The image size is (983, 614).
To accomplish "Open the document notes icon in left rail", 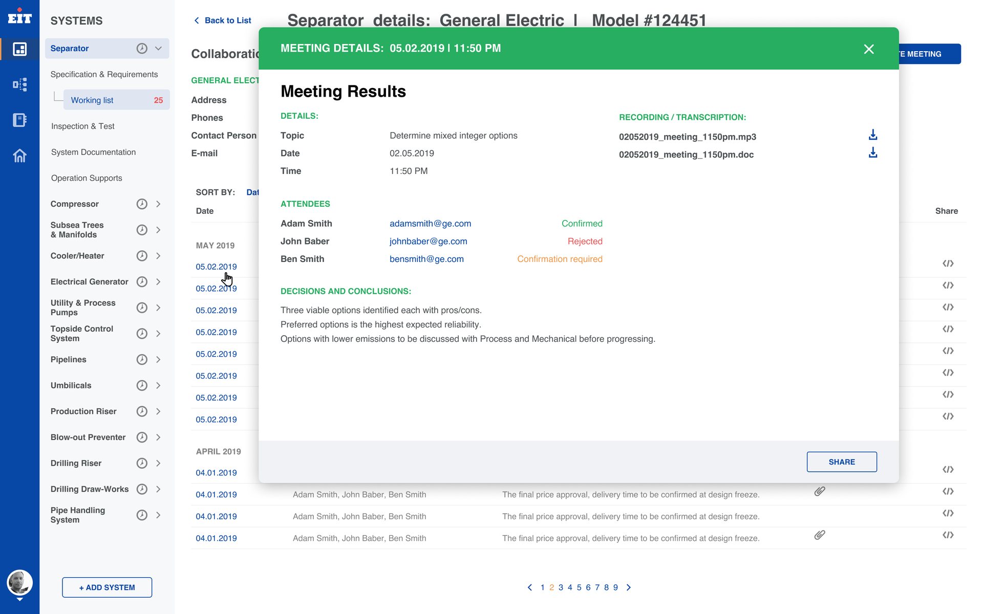I will point(20,120).
